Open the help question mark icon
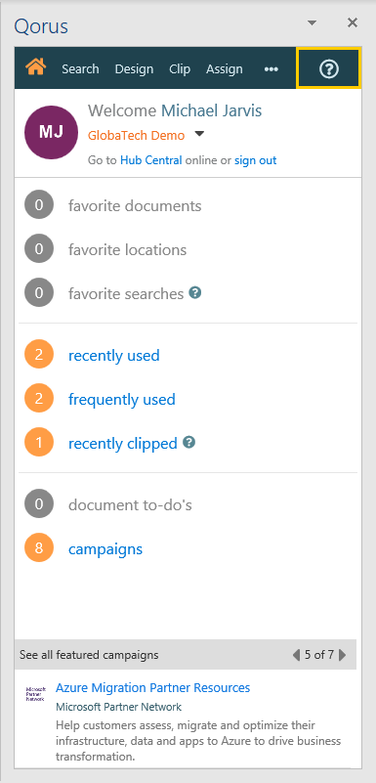The image size is (376, 783). (x=328, y=68)
